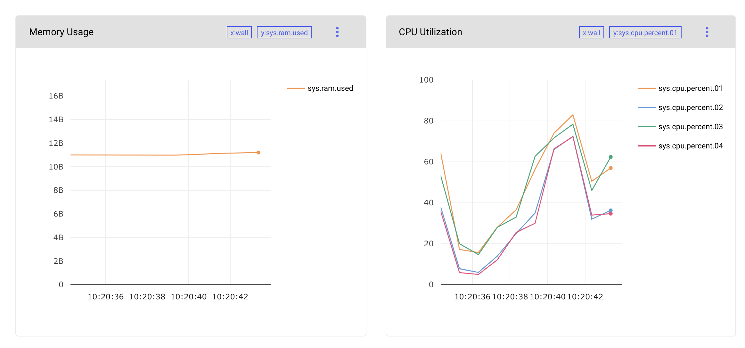Click the x:wall tag in the CPU Utilization panel
This screenshot has width=745, height=348.
pyautogui.click(x=592, y=33)
